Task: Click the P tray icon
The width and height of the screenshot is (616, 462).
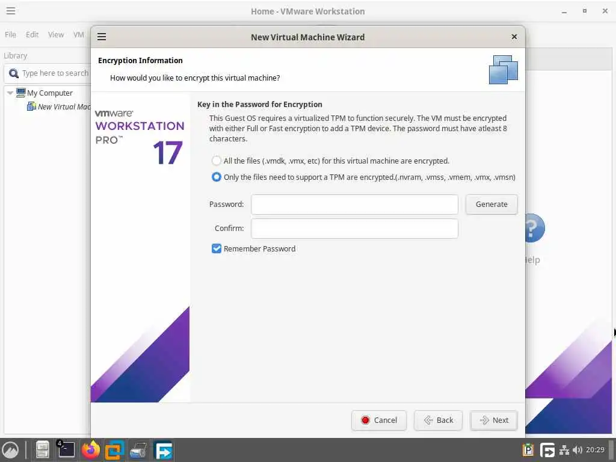Action: 528,450
